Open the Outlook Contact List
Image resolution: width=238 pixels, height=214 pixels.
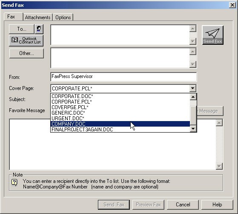[x=26, y=40]
